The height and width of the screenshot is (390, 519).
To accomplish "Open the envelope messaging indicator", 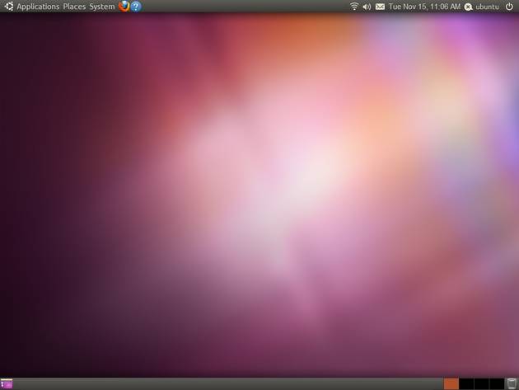I will (x=380, y=7).
